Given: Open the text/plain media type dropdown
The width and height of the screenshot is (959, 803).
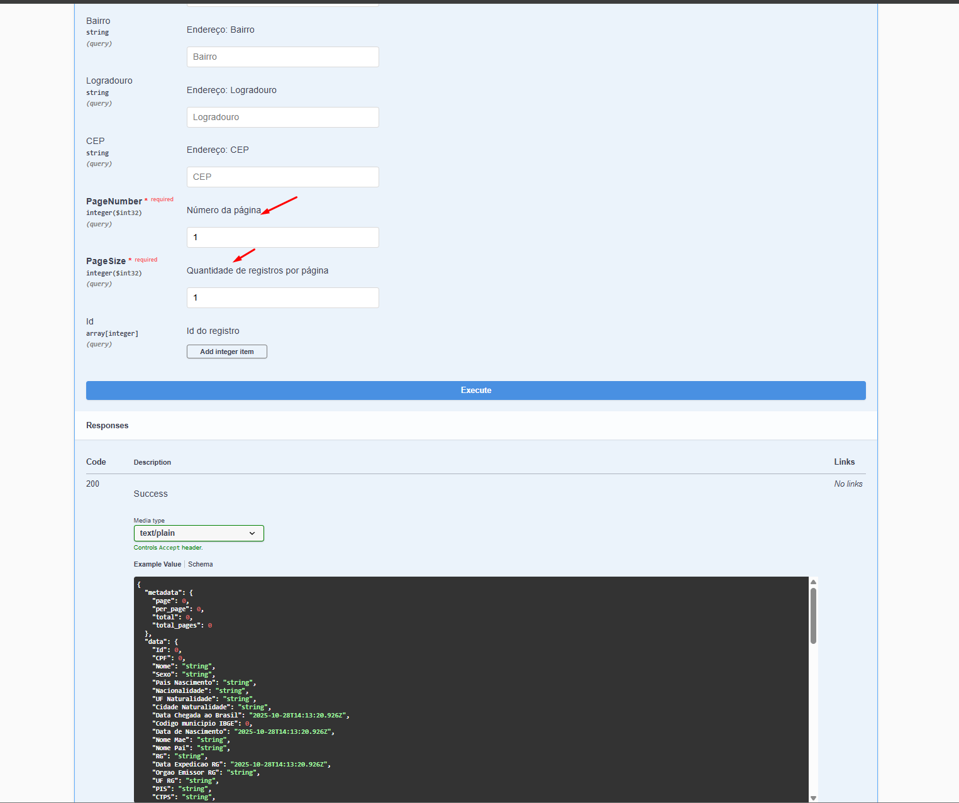Looking at the screenshot, I should point(199,533).
